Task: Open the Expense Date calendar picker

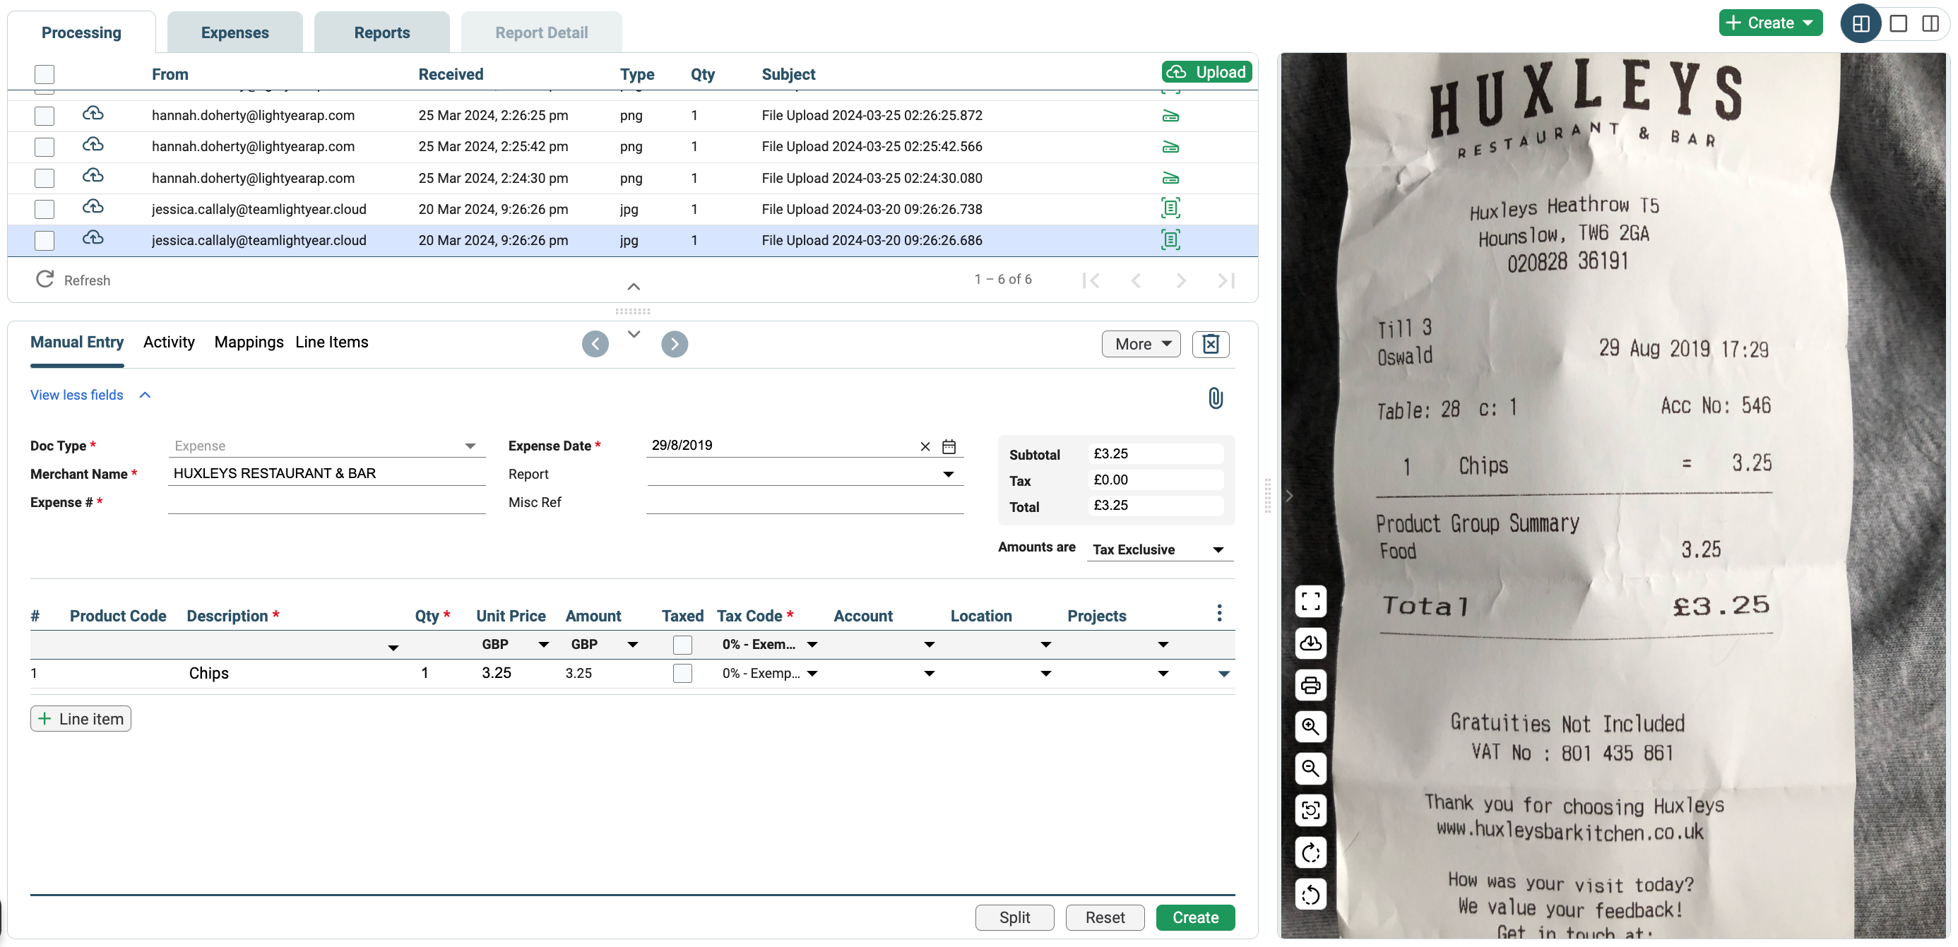Action: (949, 446)
